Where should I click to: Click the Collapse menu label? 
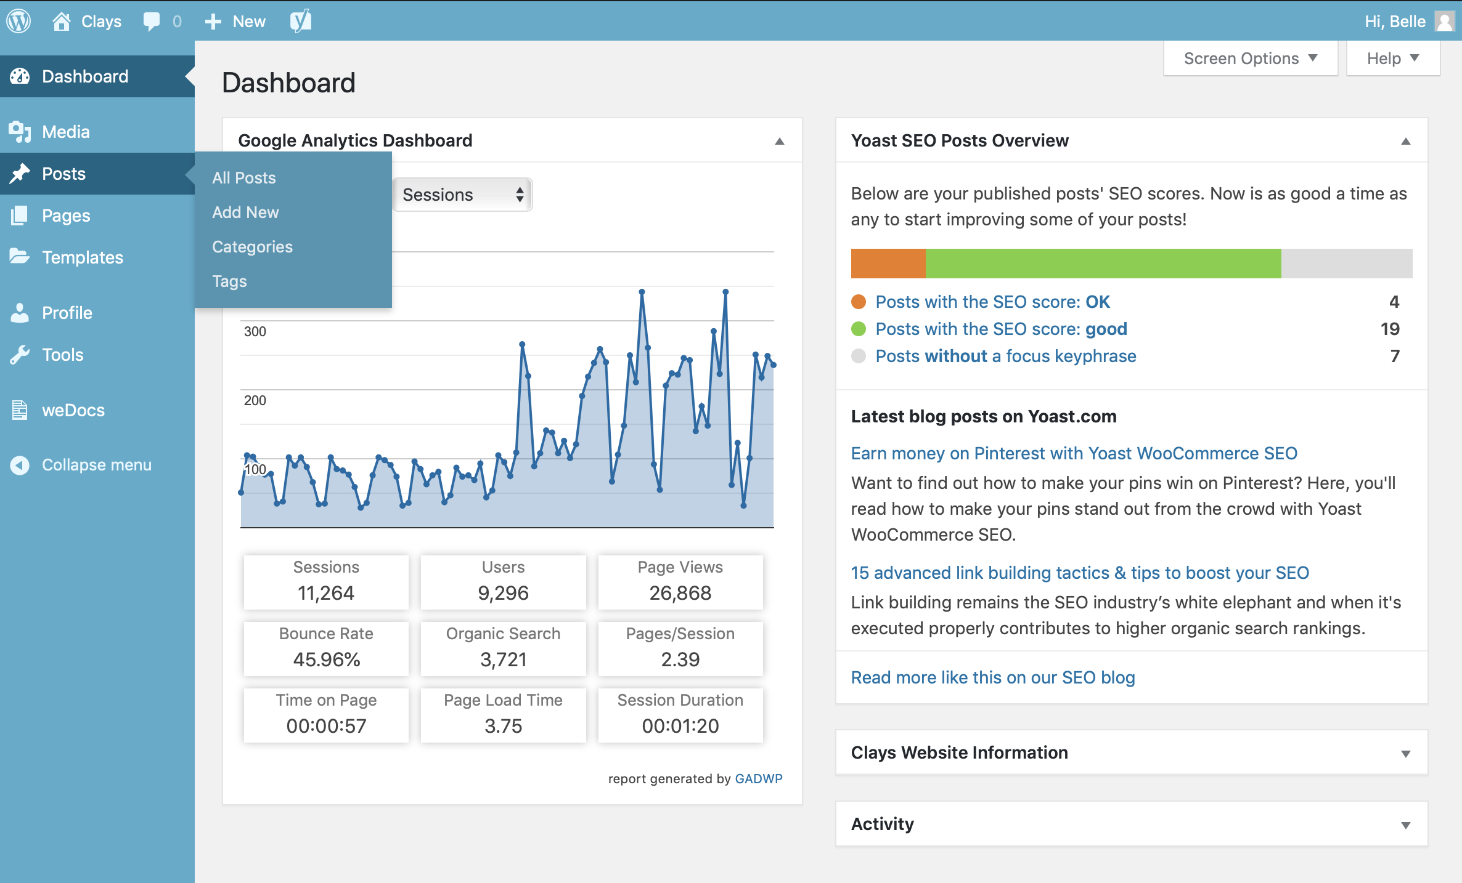[x=97, y=465]
